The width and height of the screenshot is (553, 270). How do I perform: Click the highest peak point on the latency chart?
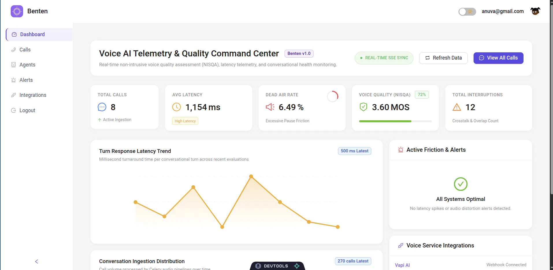[x=251, y=176]
